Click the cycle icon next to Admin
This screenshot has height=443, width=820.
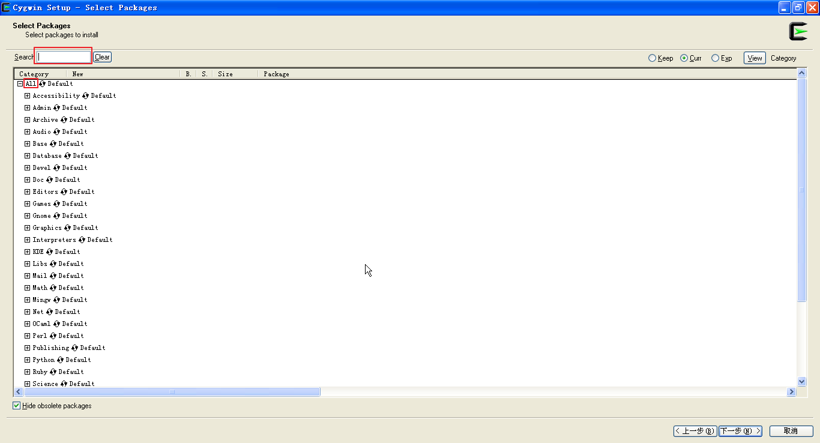click(56, 108)
